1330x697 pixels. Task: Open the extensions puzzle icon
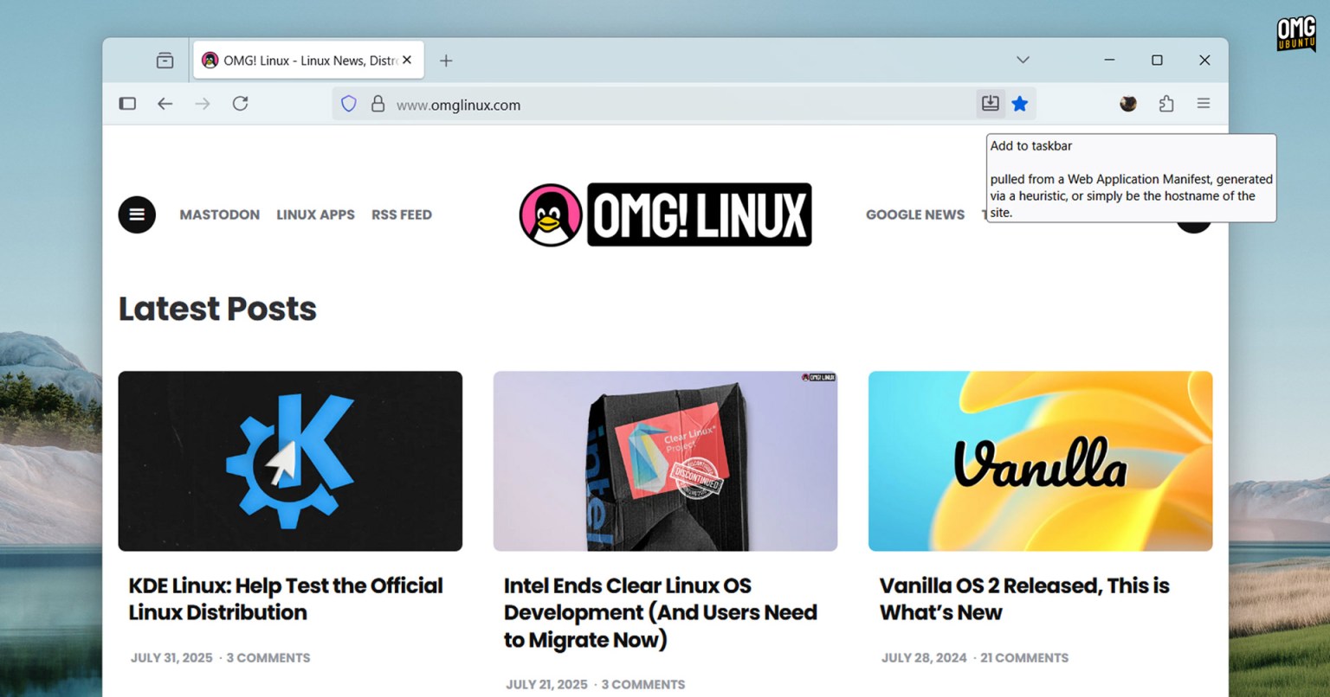(x=1166, y=104)
